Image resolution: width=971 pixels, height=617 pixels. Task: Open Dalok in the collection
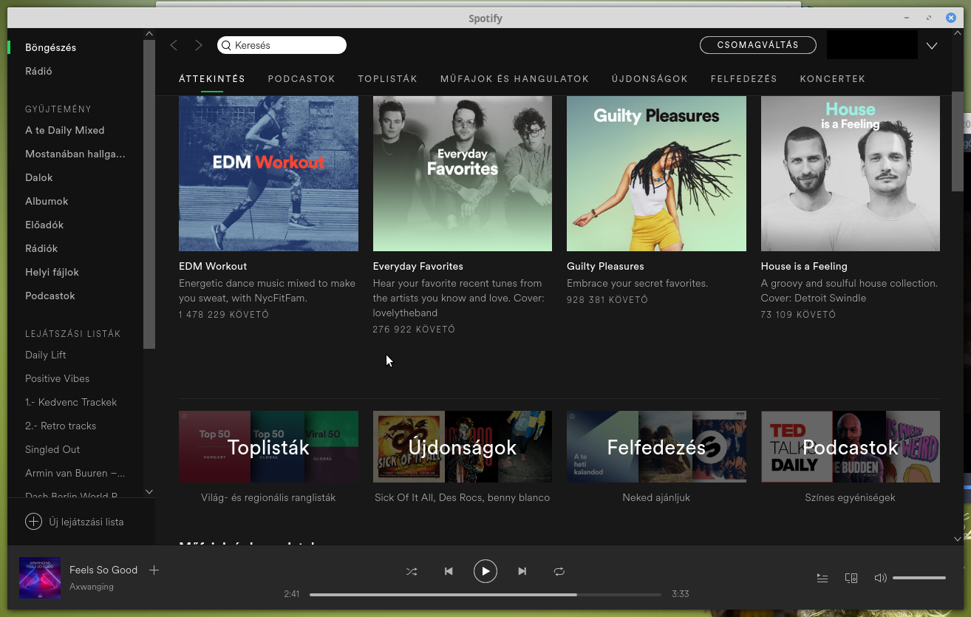tap(39, 177)
